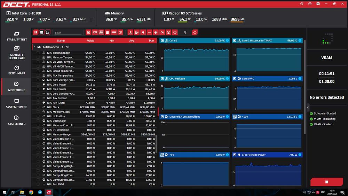Open the Windows notification center icon
Image resolution: width=348 pixels, height=196 pixels.
[342, 192]
